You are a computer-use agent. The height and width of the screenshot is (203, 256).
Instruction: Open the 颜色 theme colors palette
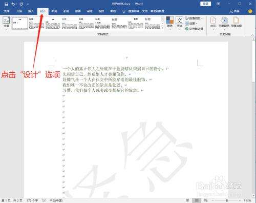(170, 23)
